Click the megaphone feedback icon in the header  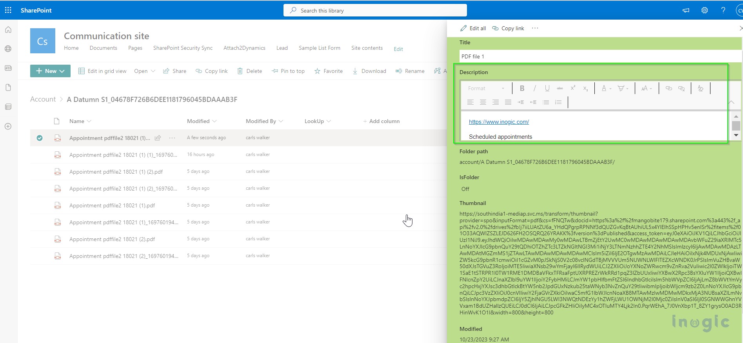point(686,10)
